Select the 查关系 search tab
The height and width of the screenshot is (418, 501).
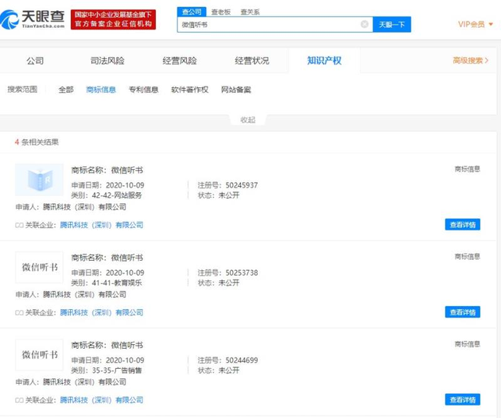250,12
